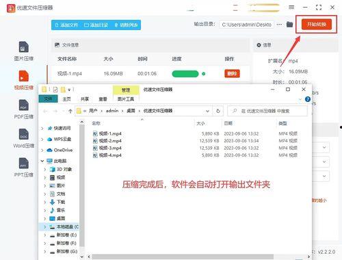The width and height of the screenshot is (342, 260).
Task: Click the 清除列表 clear list button
Action: tap(126, 25)
